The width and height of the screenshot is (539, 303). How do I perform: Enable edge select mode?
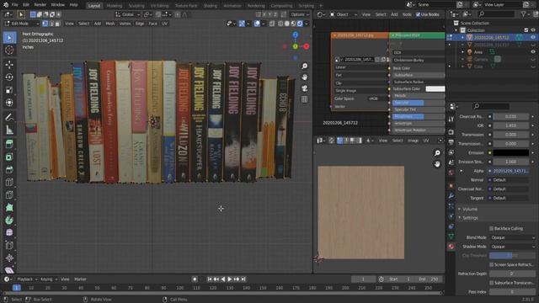[51, 24]
